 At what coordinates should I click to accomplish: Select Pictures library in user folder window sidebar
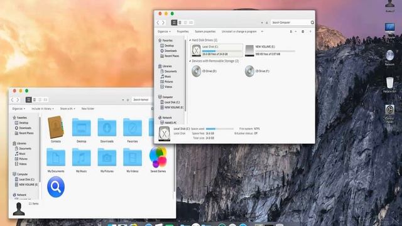click(x=21, y=159)
